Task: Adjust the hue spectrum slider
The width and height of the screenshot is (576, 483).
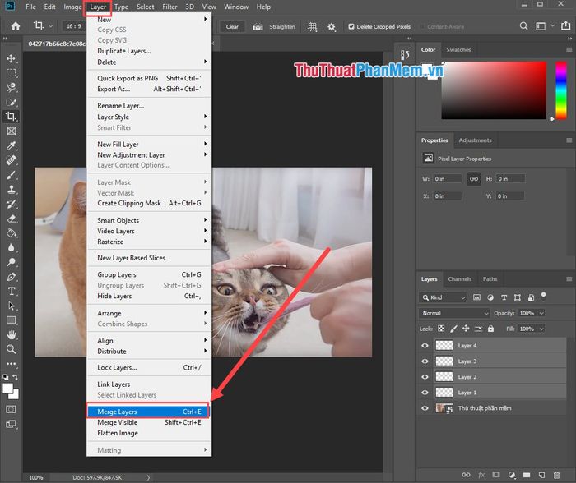Action: click(x=560, y=90)
